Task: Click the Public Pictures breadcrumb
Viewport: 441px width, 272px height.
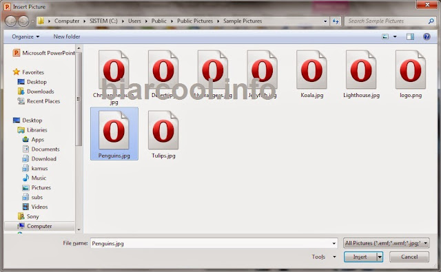Action: pyautogui.click(x=195, y=21)
